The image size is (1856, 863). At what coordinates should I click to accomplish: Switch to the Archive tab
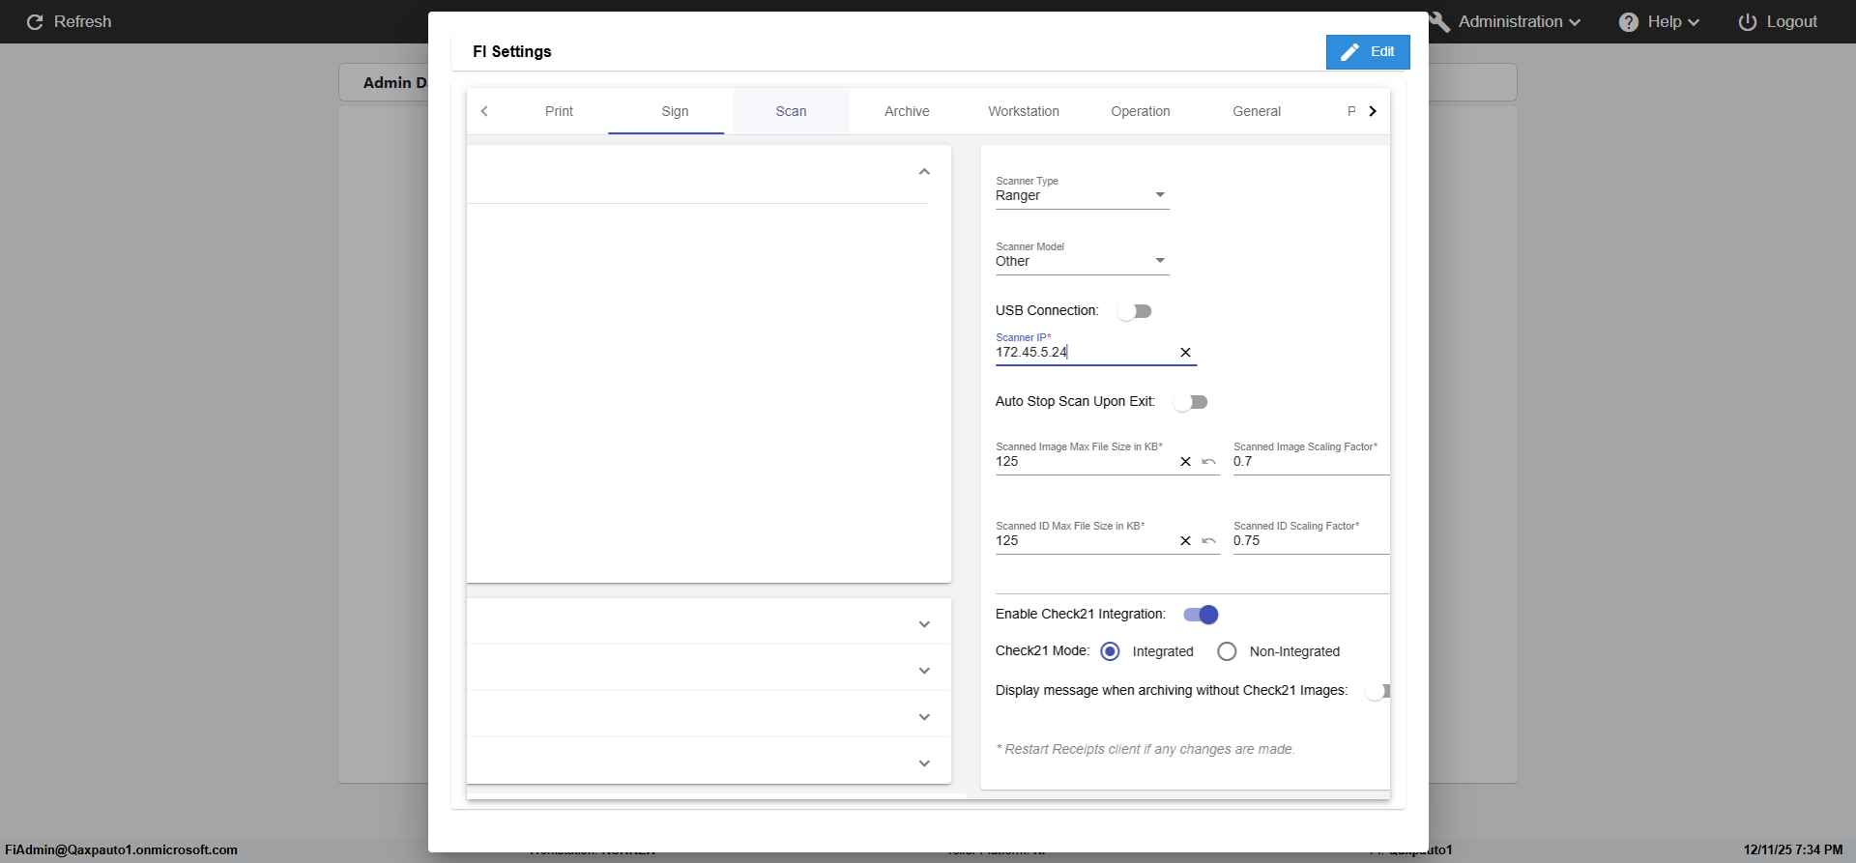point(907,111)
